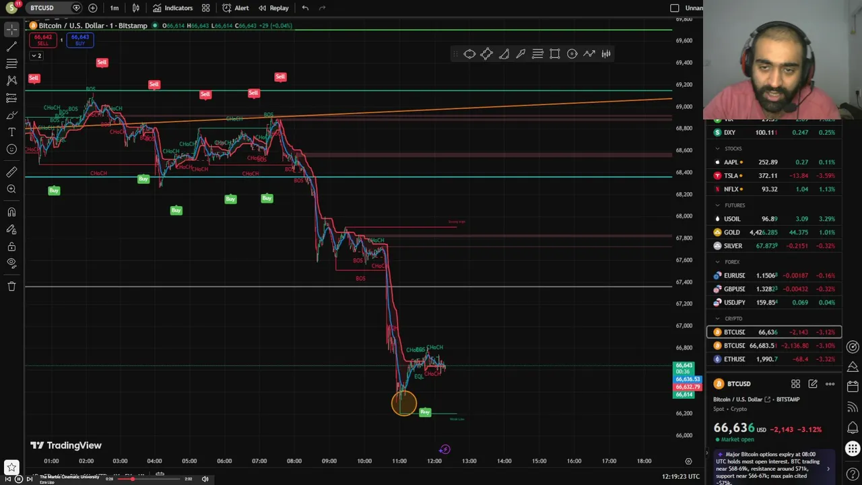Image resolution: width=862 pixels, height=485 pixels.
Task: Open the Fibonacci retracement tools
Action: tap(11, 63)
